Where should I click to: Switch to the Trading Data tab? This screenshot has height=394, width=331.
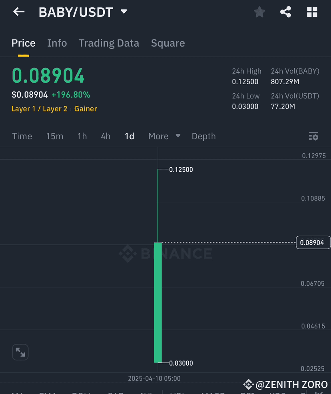(x=109, y=43)
